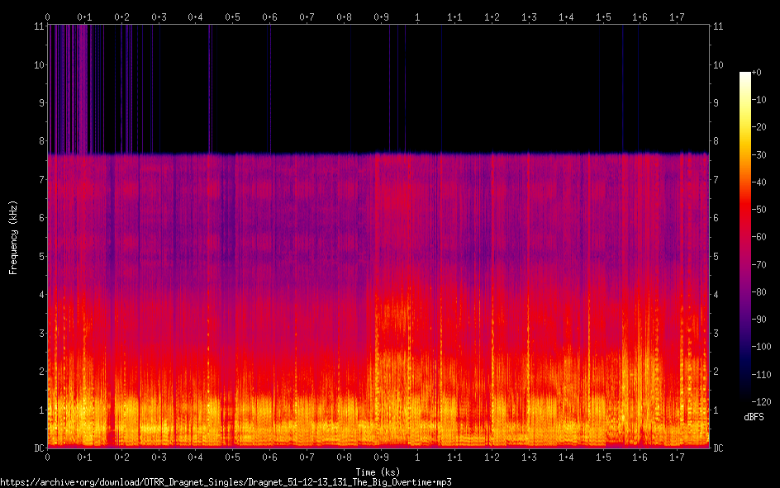Select the 0.9 tick on the bottom time axis

tap(381, 457)
